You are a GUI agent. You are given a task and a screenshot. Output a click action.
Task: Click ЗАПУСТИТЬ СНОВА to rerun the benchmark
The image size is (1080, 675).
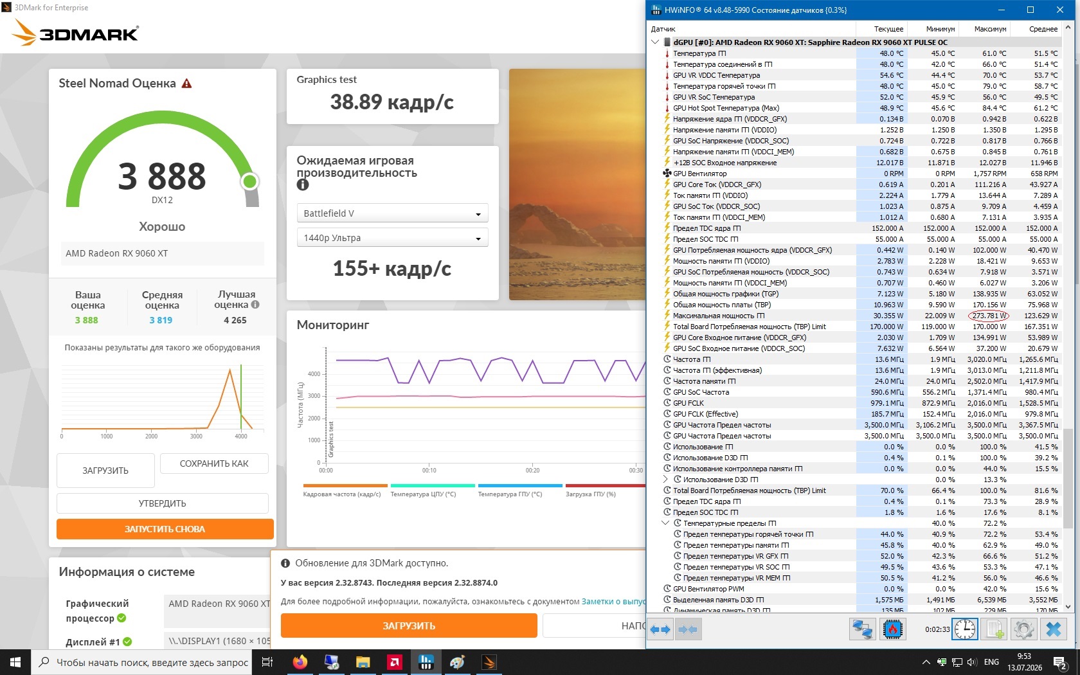coord(165,529)
